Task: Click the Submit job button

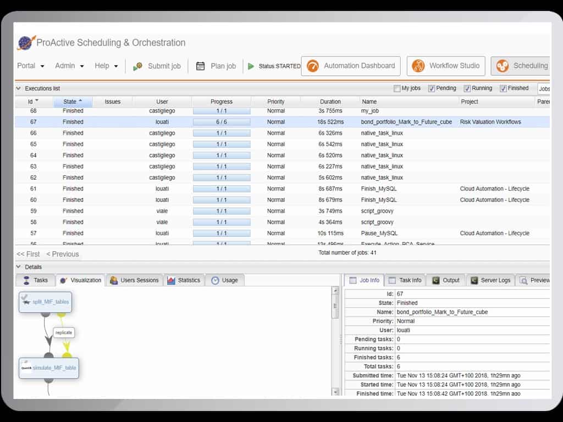Action: click(157, 66)
